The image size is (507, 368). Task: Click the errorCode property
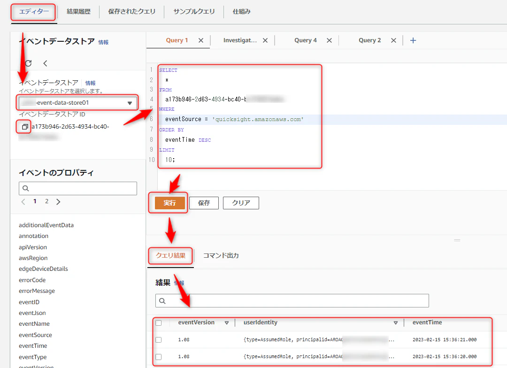[x=32, y=280]
